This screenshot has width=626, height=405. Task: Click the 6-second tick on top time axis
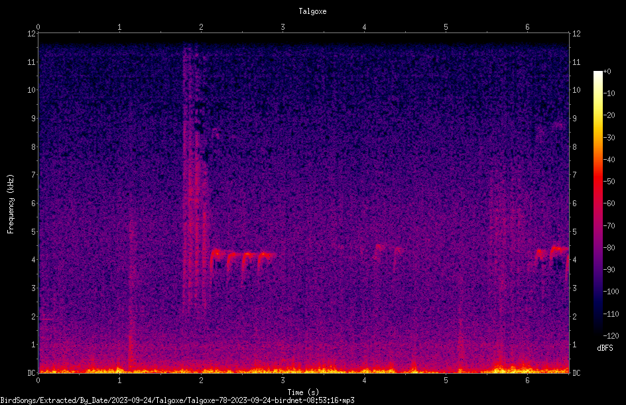coord(527,27)
